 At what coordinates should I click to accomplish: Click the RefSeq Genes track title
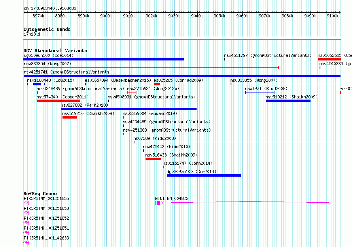40,194
